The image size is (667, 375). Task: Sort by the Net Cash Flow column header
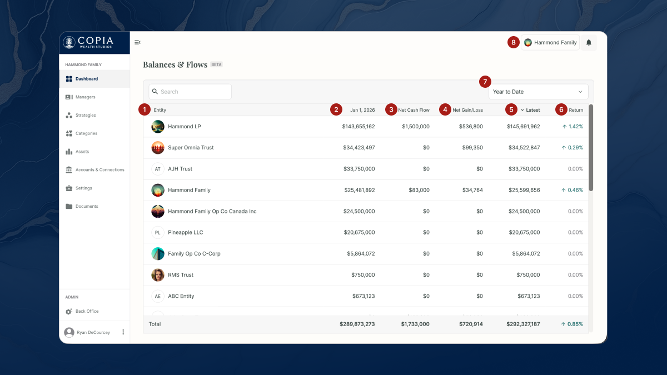click(414, 110)
